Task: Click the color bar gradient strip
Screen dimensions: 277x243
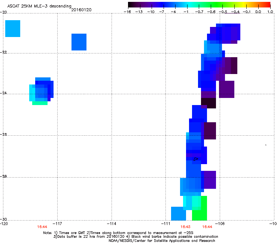Action: point(199,5)
